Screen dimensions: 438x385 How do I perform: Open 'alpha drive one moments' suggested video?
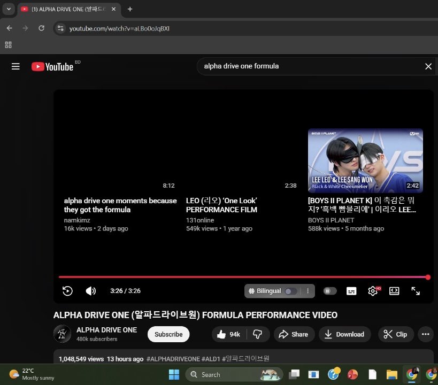[x=120, y=205]
